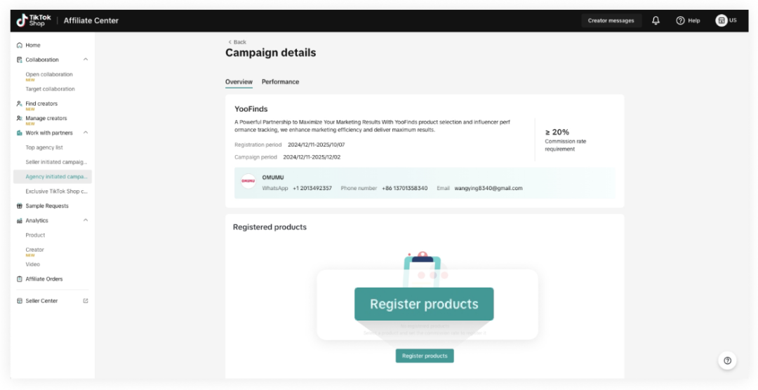Open Seller initiated campaigns in sidebar
The width and height of the screenshot is (758, 390).
click(56, 162)
